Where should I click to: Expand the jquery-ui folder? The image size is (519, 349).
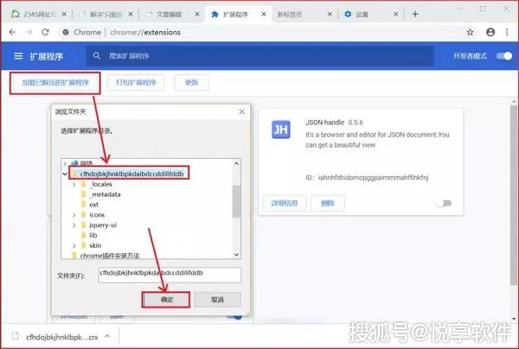pos(74,225)
